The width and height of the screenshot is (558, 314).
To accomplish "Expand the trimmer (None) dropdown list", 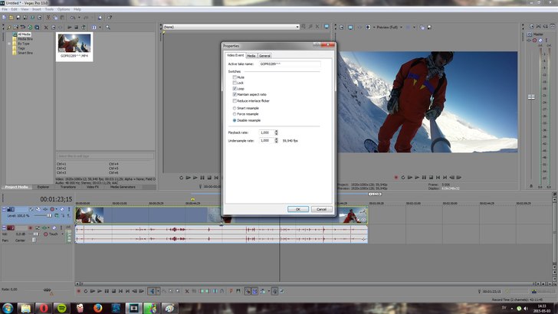I will pos(297,27).
